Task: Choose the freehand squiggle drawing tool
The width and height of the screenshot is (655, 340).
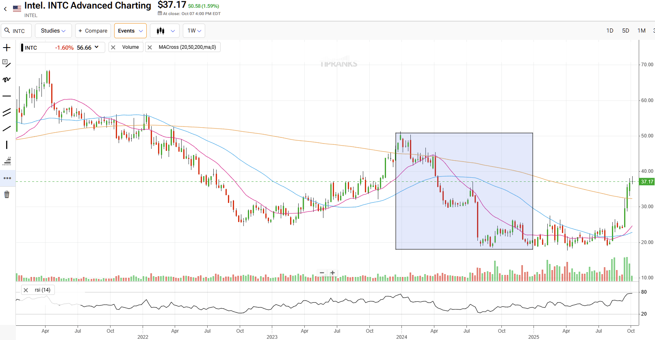Action: point(7,80)
